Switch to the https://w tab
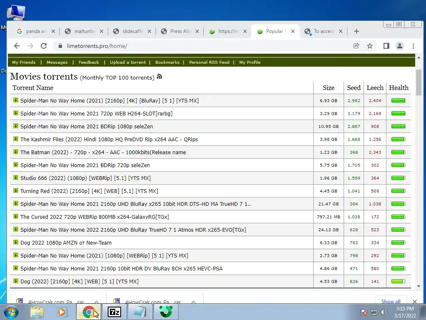The width and height of the screenshot is (426, 320). click(228, 31)
